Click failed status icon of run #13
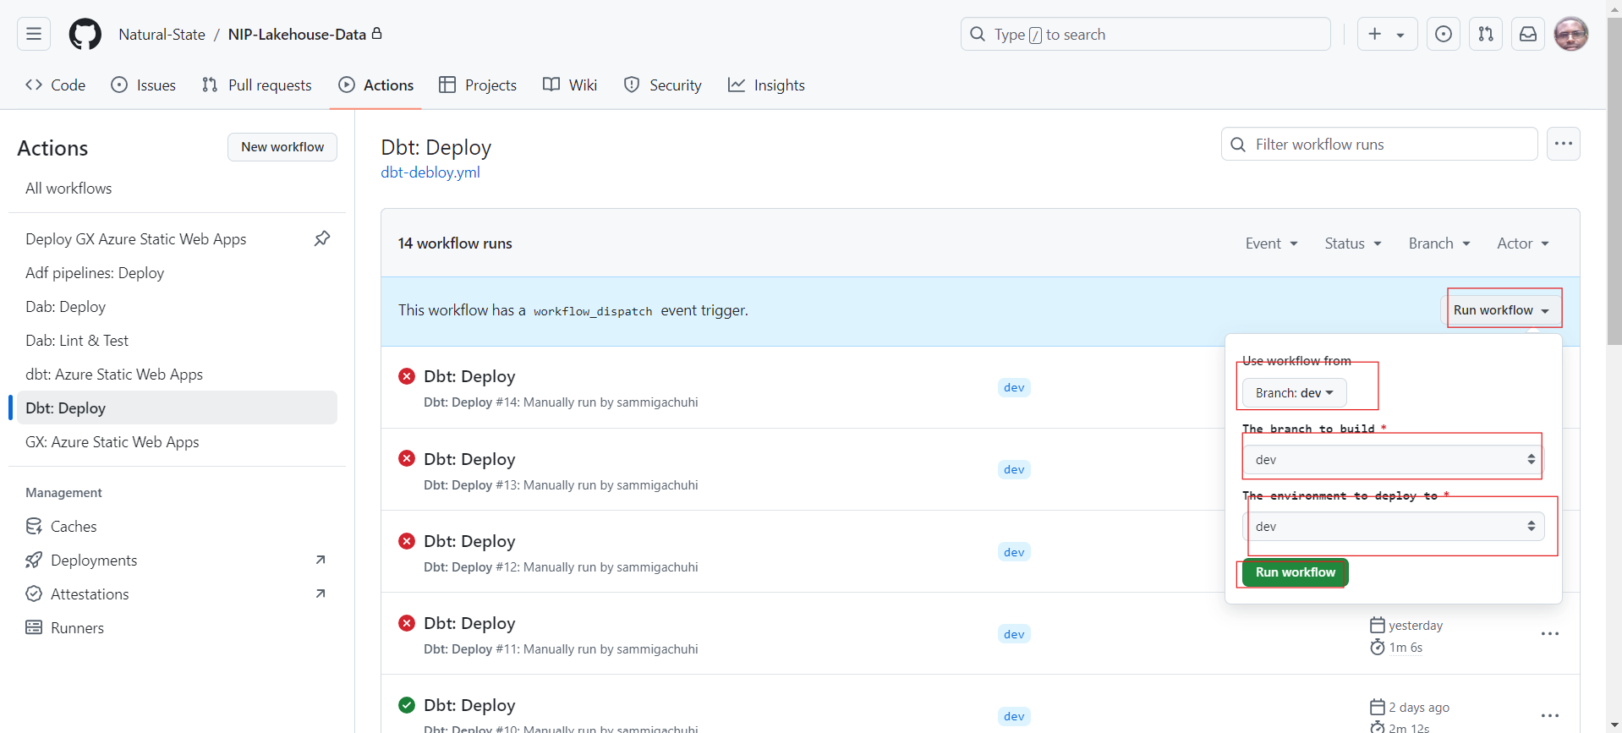Image resolution: width=1622 pixels, height=733 pixels. [407, 458]
